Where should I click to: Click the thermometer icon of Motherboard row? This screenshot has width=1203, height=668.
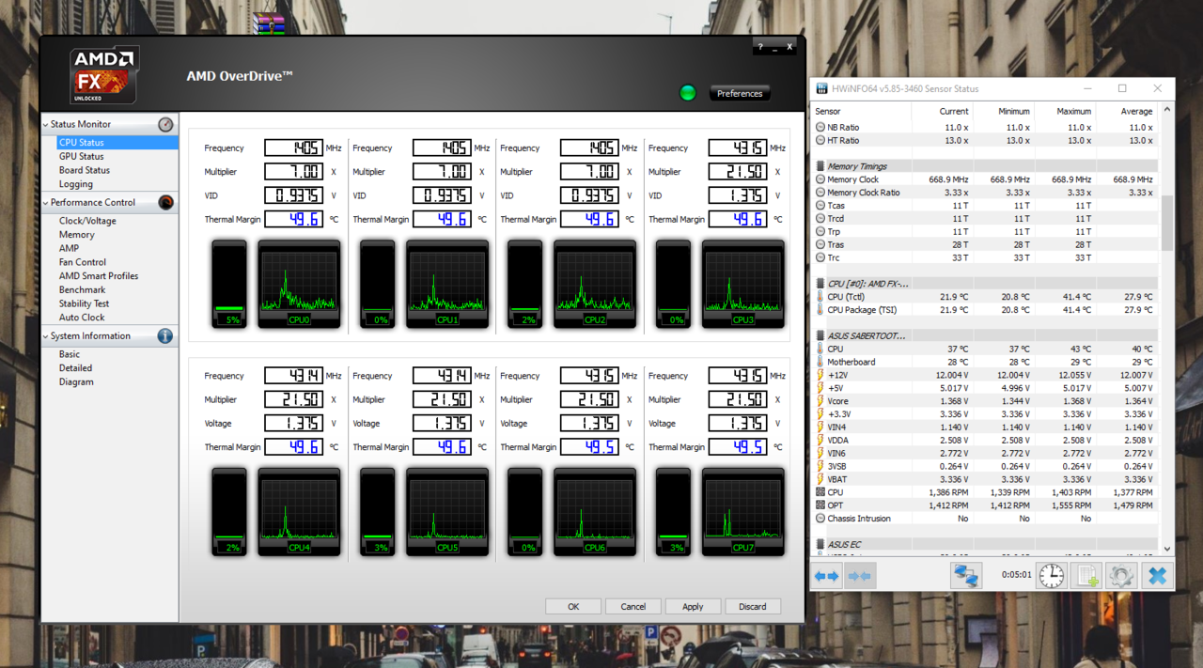click(x=820, y=362)
